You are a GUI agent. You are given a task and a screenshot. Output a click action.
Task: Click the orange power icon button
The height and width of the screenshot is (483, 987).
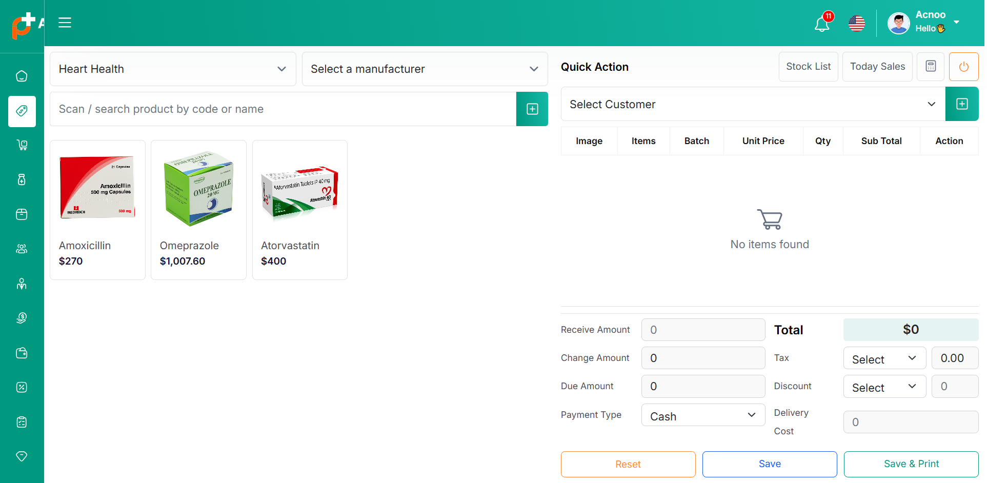click(963, 67)
